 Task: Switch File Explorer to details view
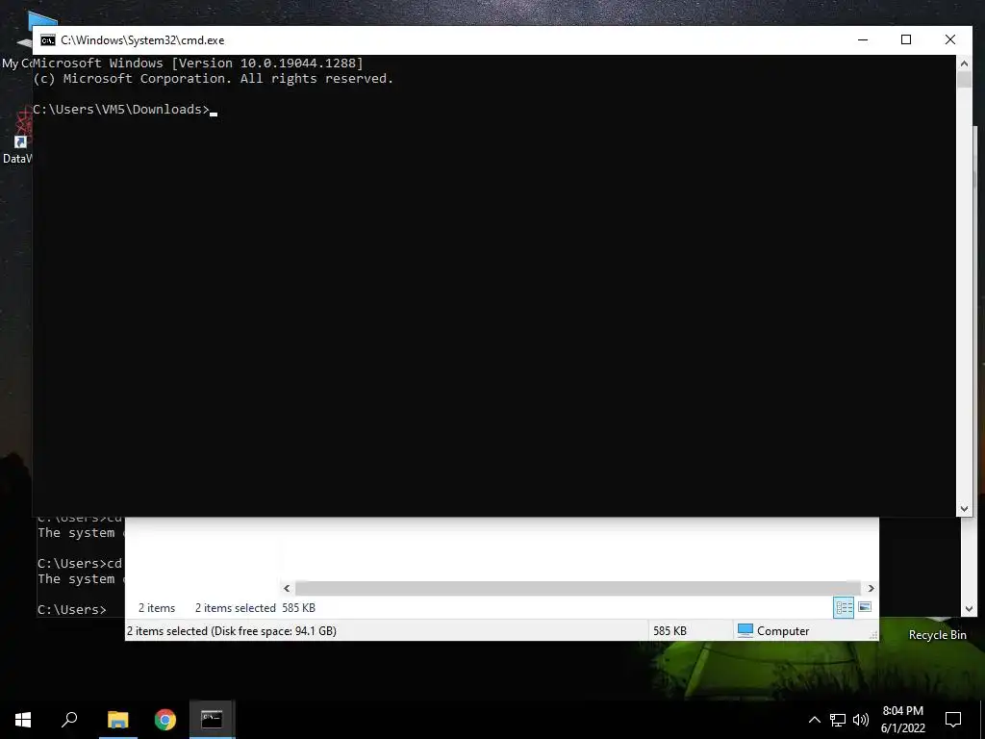[844, 608]
